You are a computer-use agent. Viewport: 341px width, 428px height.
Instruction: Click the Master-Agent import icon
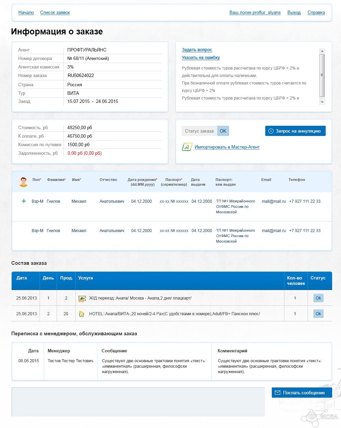point(187,147)
